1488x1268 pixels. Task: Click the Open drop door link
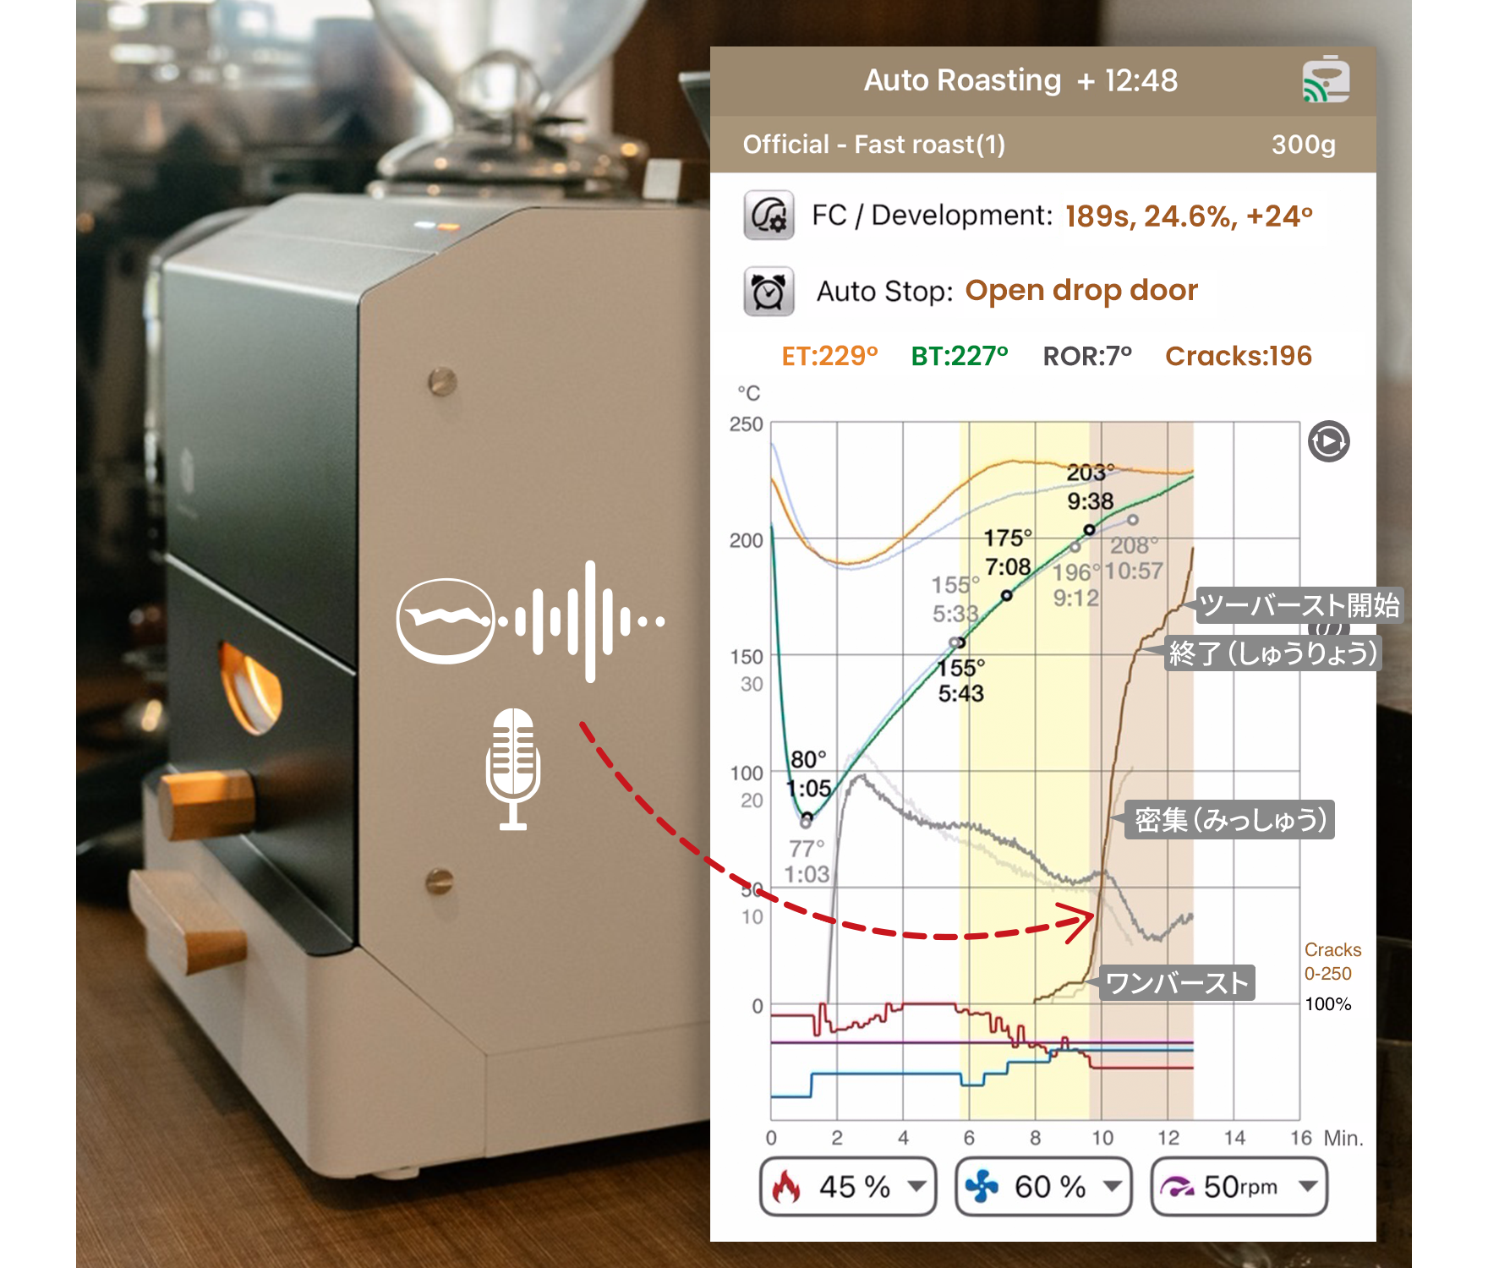coord(1081,291)
